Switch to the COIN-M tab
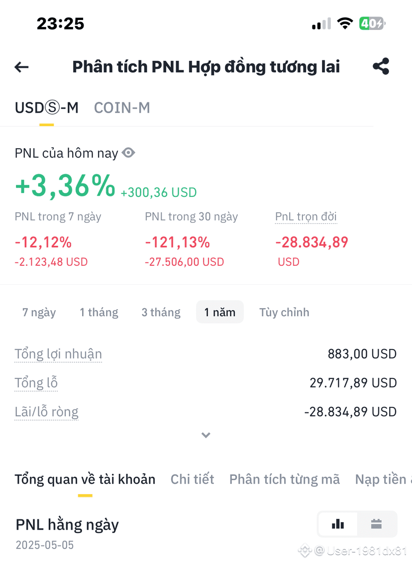Screen dimensions: 412x563 pyautogui.click(x=122, y=108)
